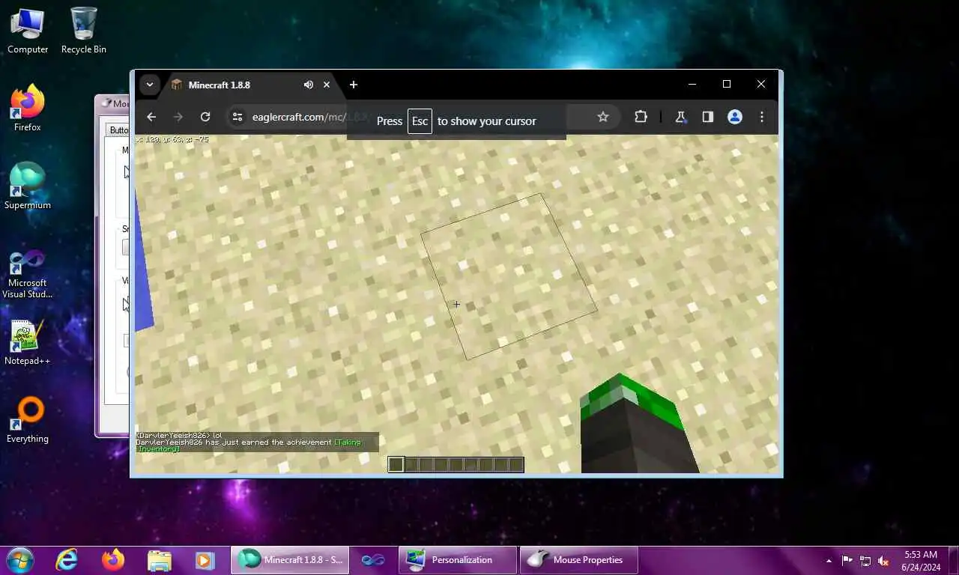View site information icon in address bar
This screenshot has height=575, width=959.
238,117
